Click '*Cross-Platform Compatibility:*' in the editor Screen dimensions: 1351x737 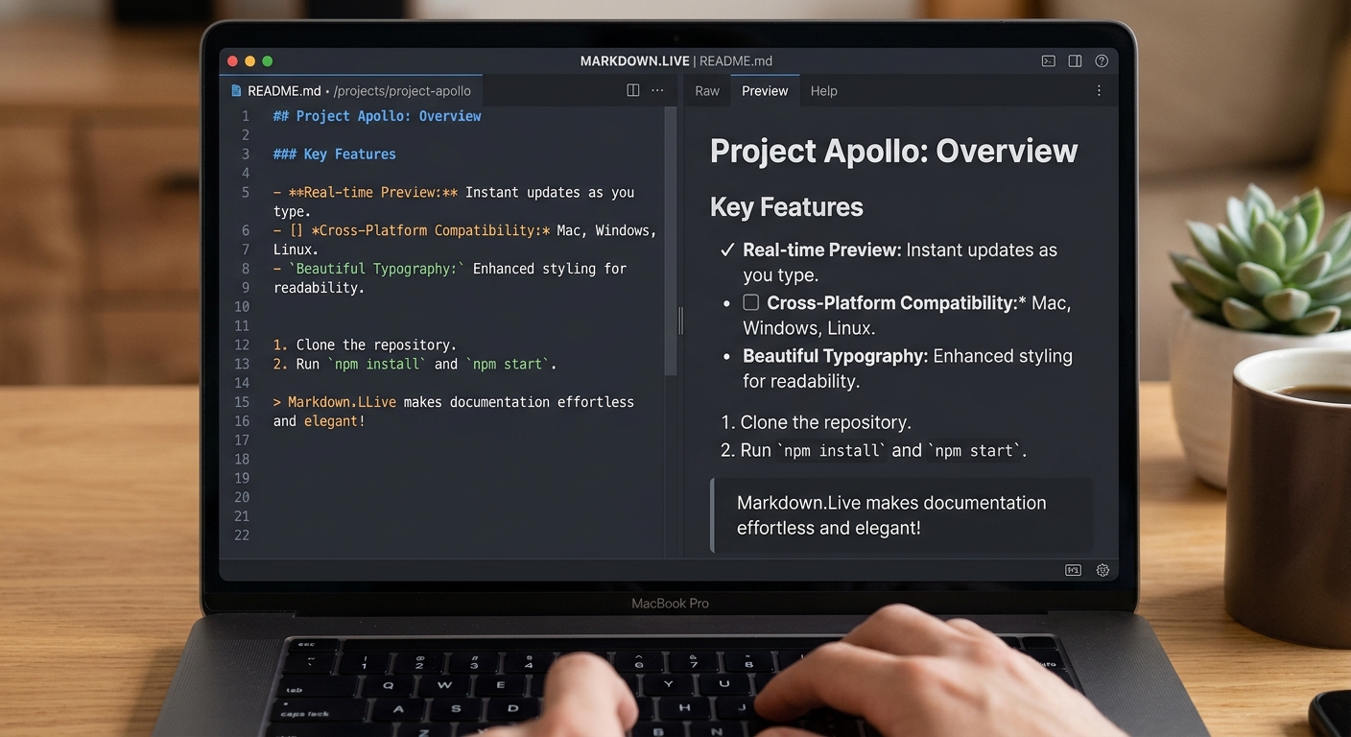pos(431,230)
